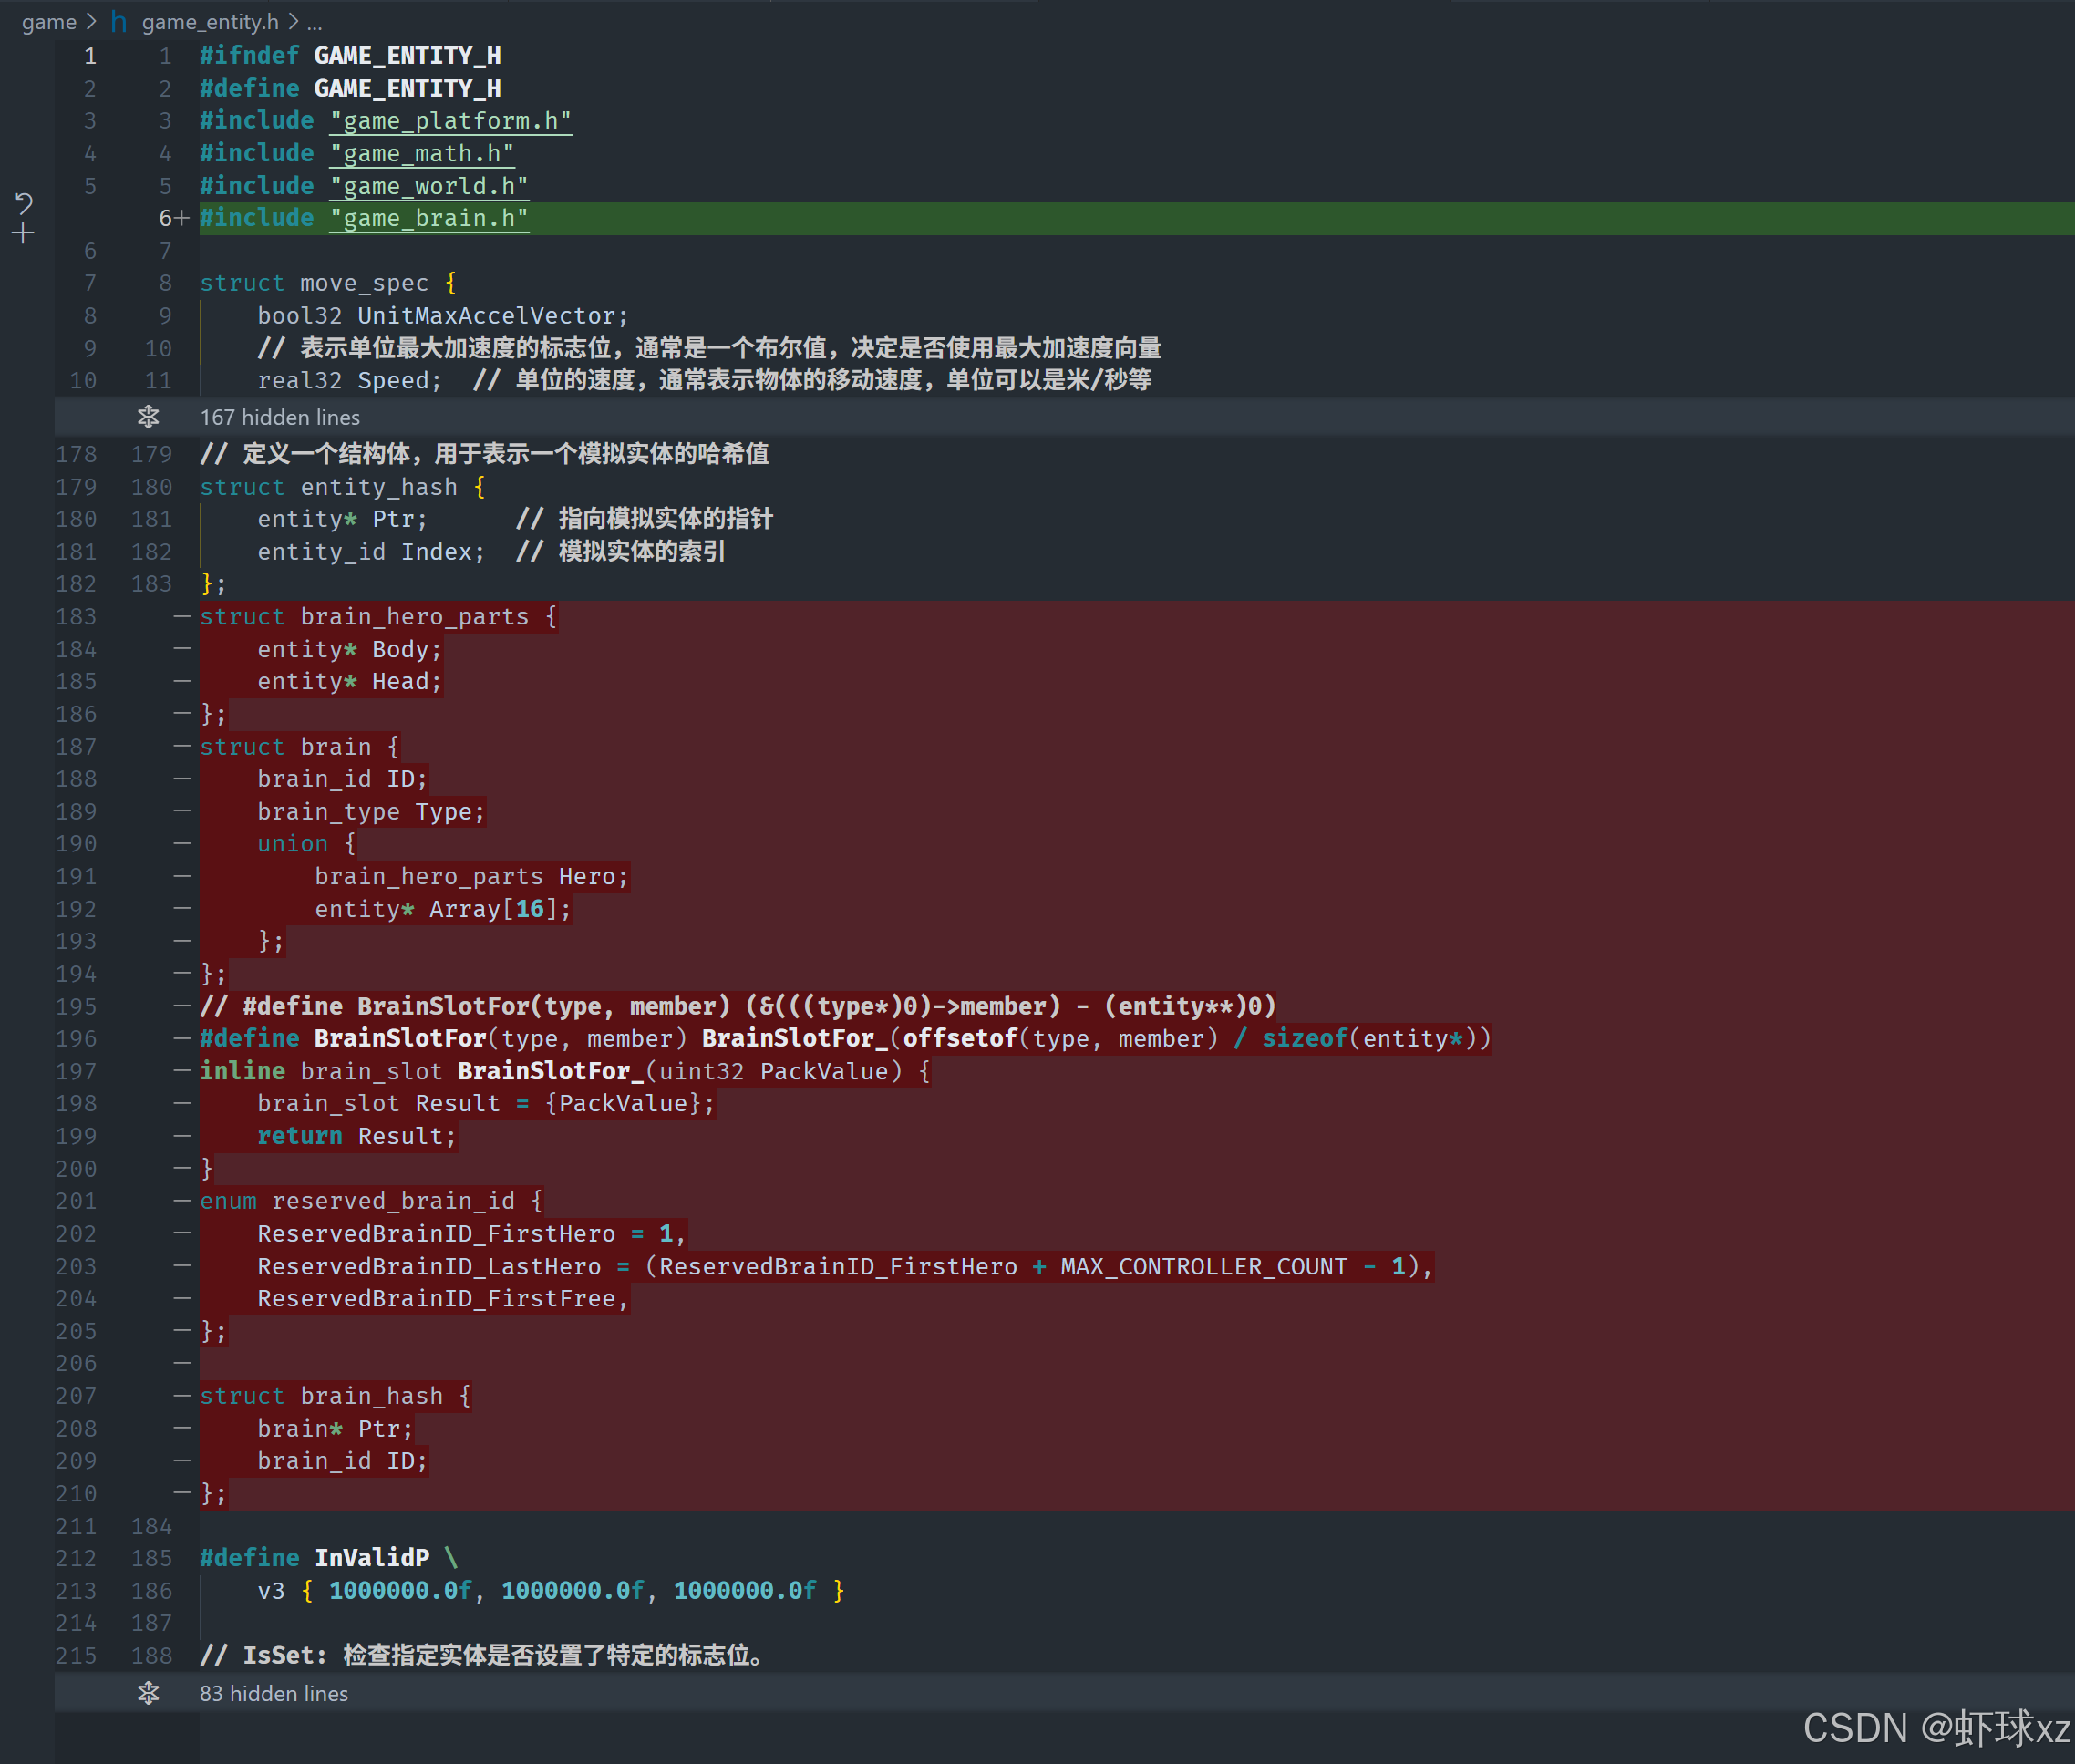Click line number 1 in left gutter
2075x1764 pixels.
(x=90, y=56)
